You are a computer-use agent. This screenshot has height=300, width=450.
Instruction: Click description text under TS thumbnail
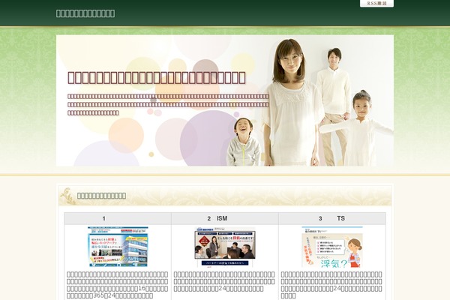331,285
